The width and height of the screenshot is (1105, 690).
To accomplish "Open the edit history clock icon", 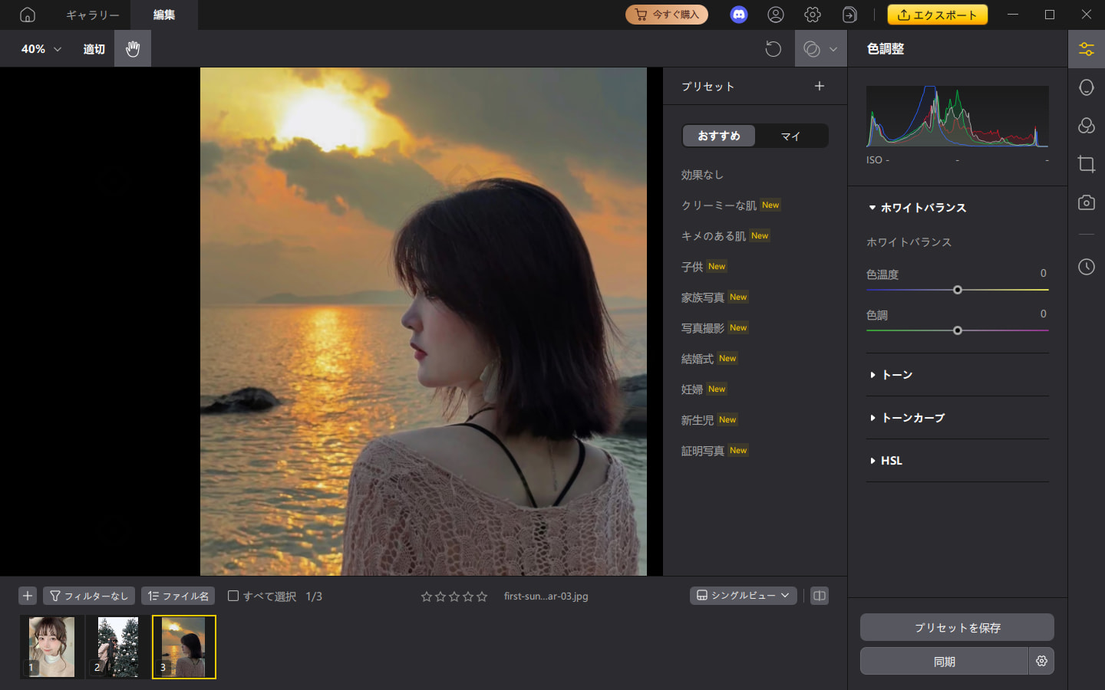I will (x=1087, y=267).
